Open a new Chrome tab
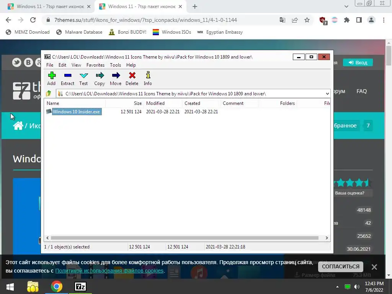This screenshot has width=392, height=294. [x=195, y=7]
